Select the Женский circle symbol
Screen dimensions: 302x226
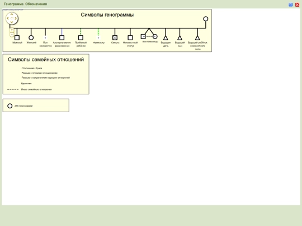(31, 38)
